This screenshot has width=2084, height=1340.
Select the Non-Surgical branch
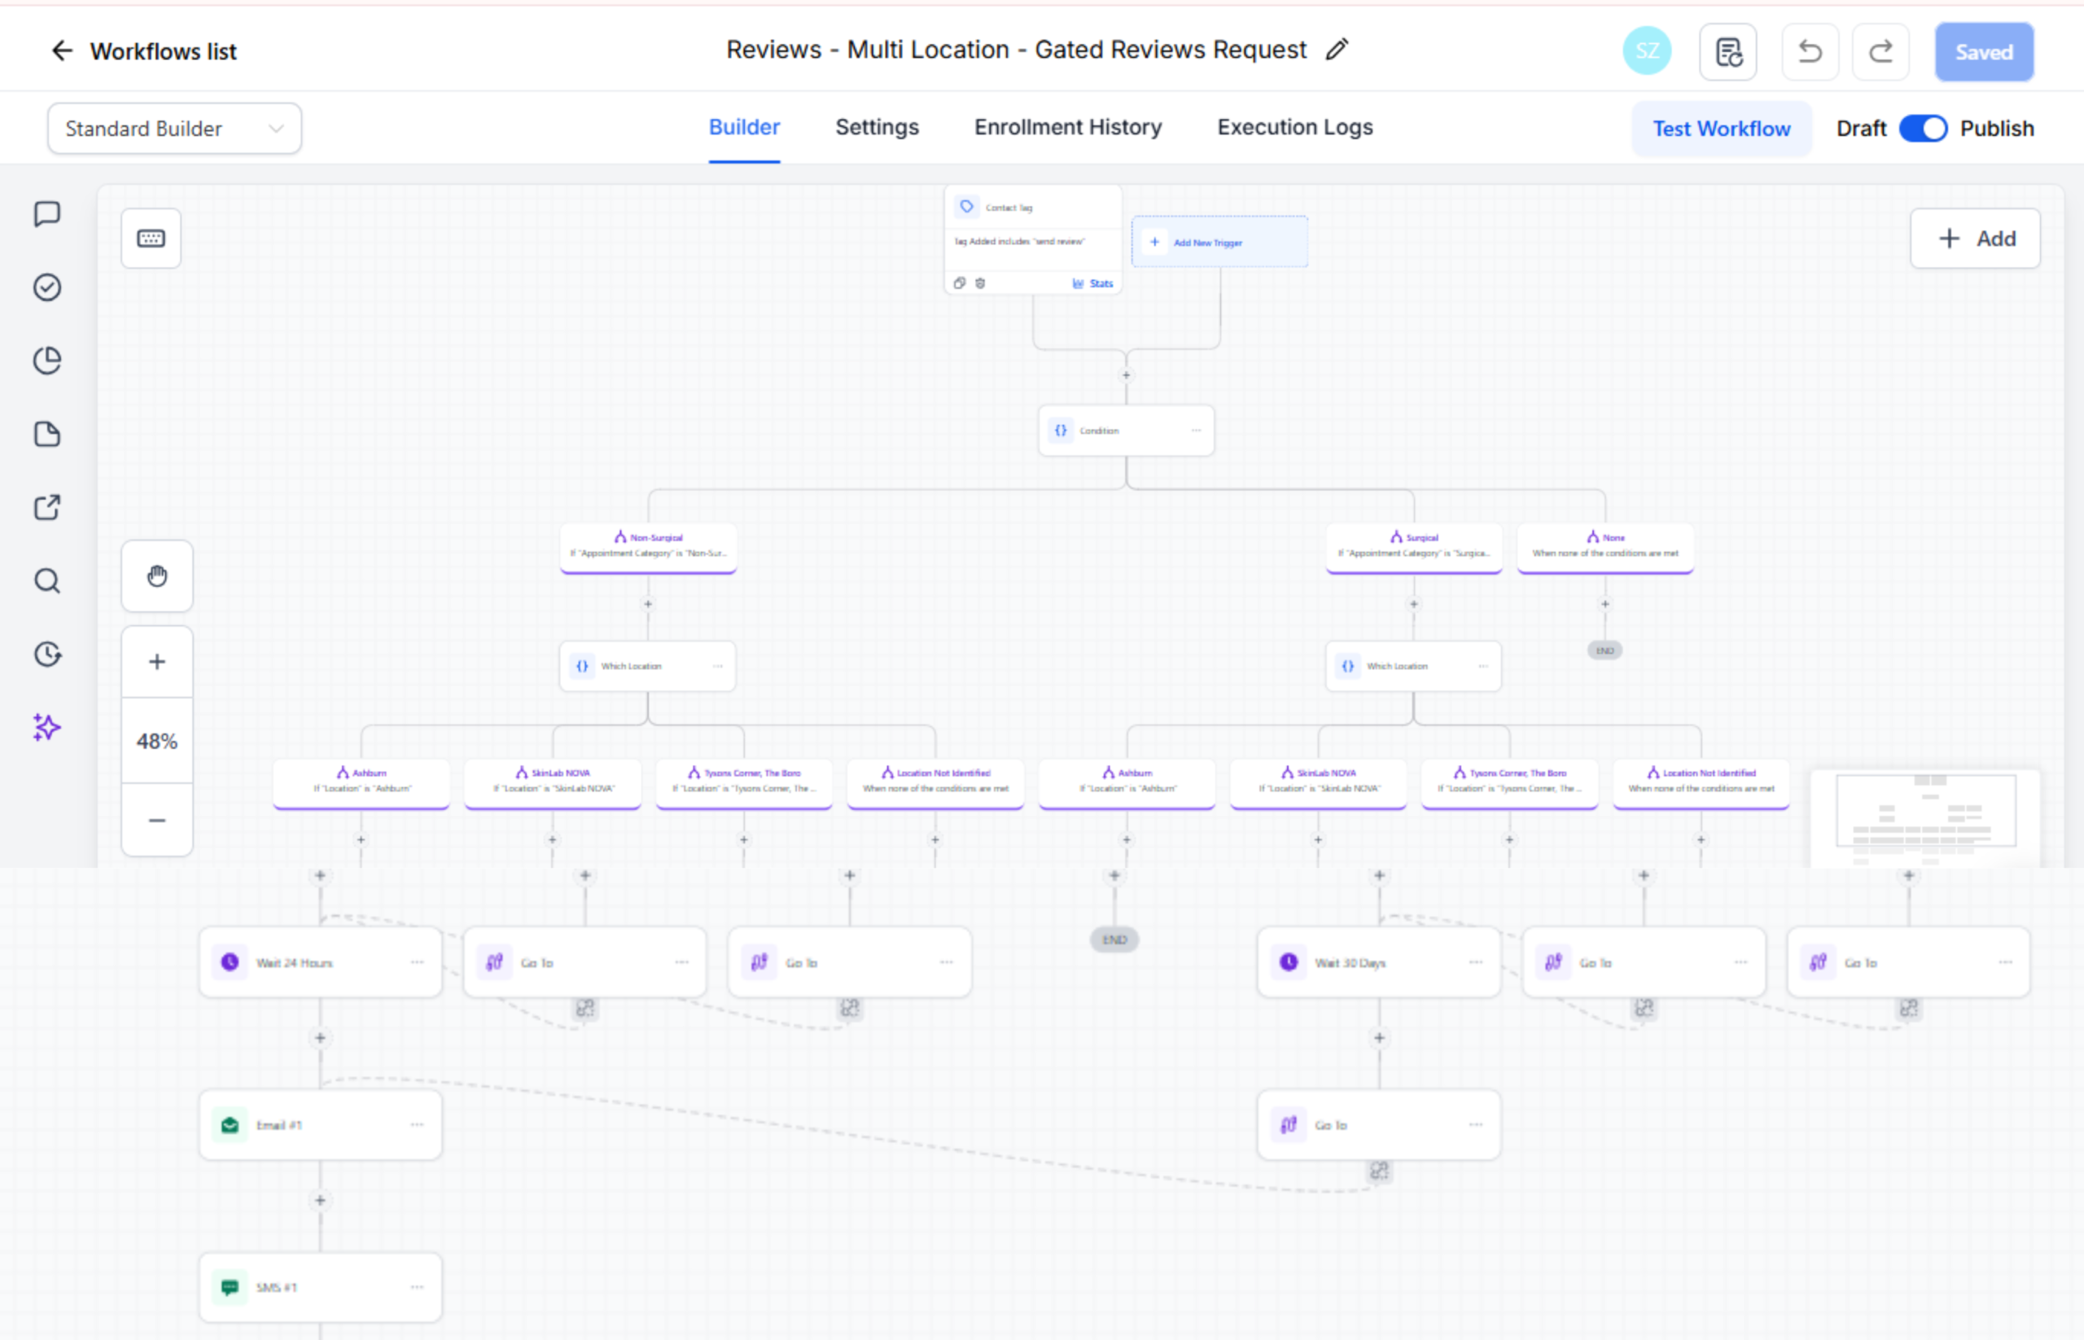pyautogui.click(x=648, y=548)
